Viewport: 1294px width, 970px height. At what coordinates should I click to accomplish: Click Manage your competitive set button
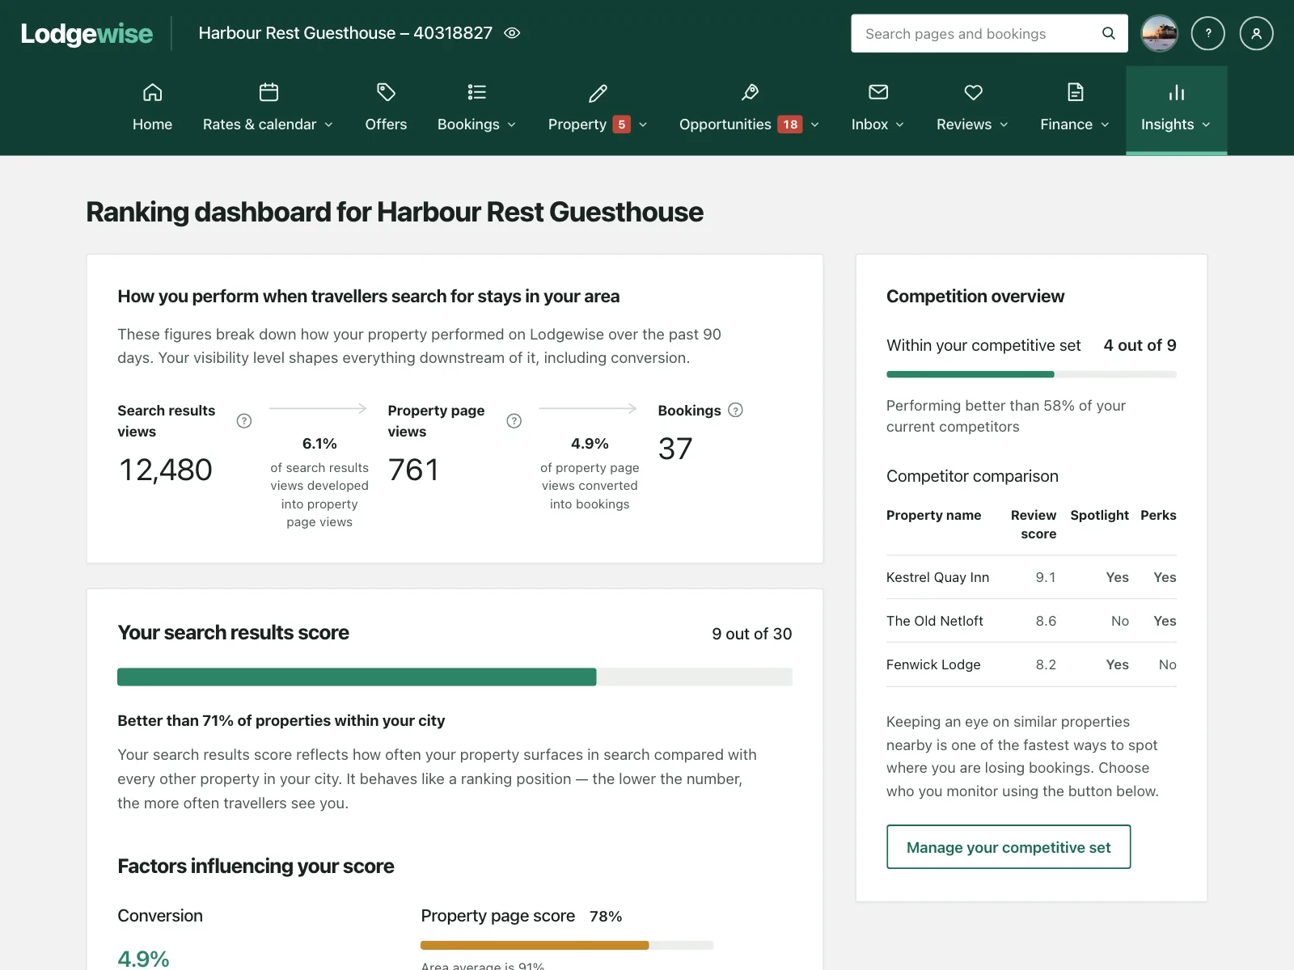click(x=1009, y=847)
